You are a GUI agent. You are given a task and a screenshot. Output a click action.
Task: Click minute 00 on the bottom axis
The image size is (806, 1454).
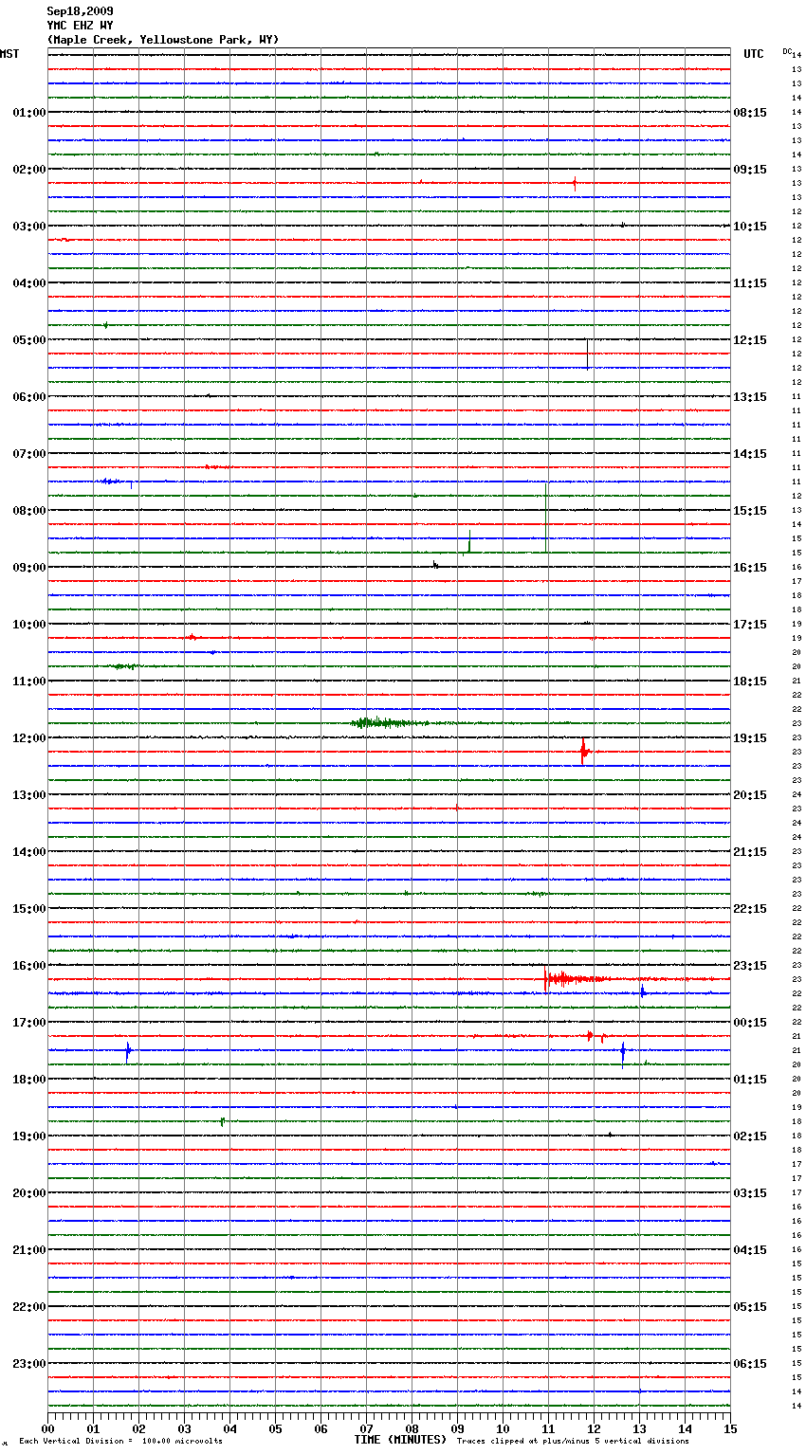point(47,1427)
